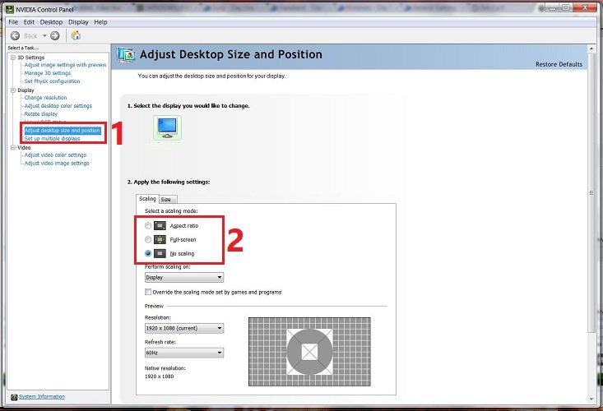Open the Display menu
Screen dimensions: 603x411
coord(78,22)
